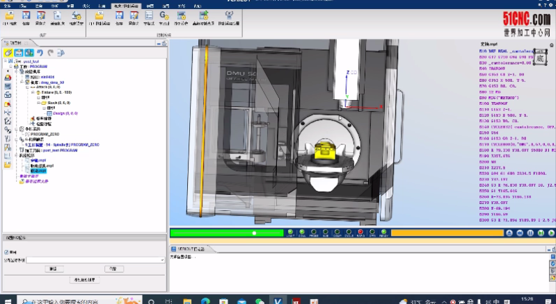Toggle the first highlighted project tree toolbar button
Screen dimensions: 556x304
(8, 52)
